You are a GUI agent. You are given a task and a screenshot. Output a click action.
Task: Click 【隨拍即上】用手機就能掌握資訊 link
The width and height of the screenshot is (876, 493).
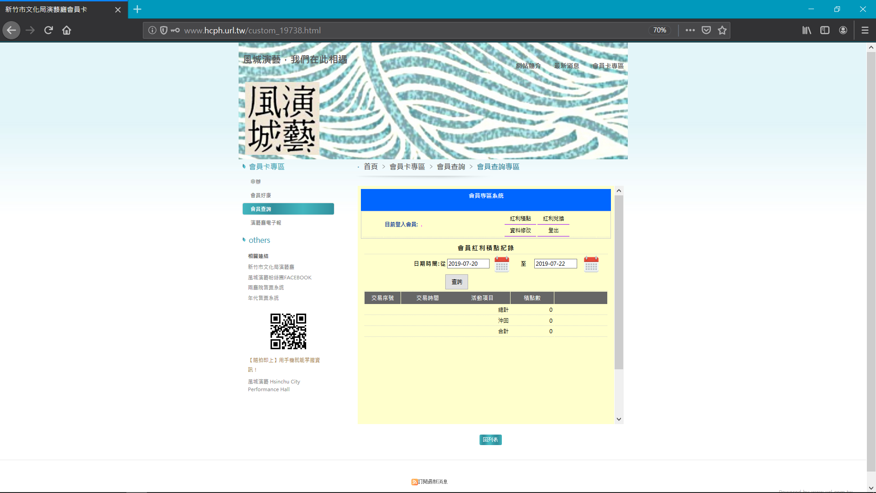point(284,365)
